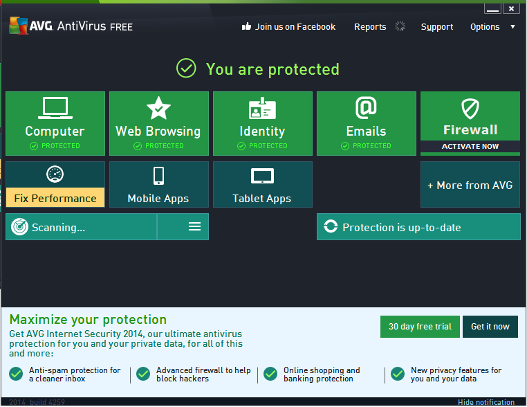Click the You are protected status text

(x=272, y=69)
